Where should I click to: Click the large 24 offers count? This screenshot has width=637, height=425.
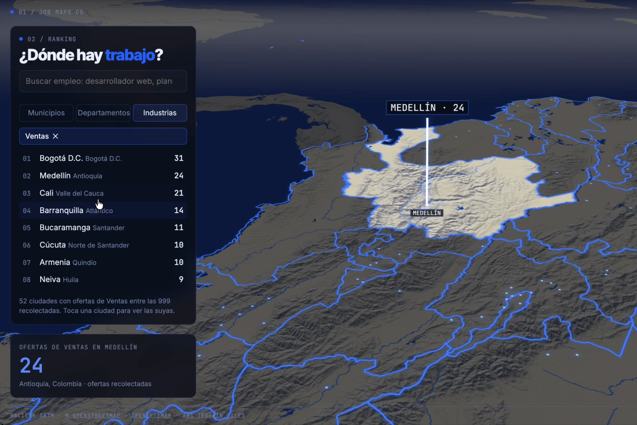pos(31,365)
